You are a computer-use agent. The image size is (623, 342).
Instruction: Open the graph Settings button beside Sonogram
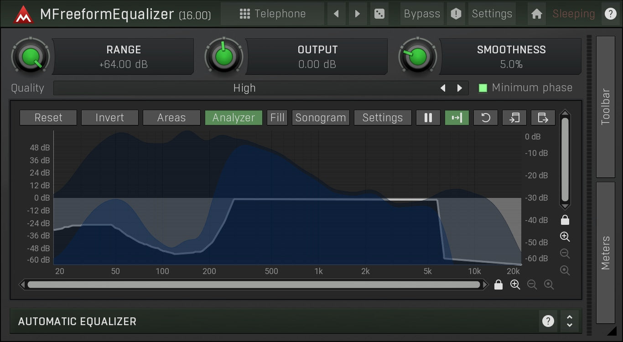click(383, 118)
